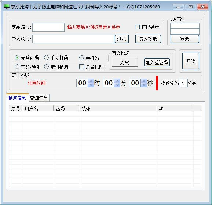Click the minute value field showing 00

click(109, 83)
